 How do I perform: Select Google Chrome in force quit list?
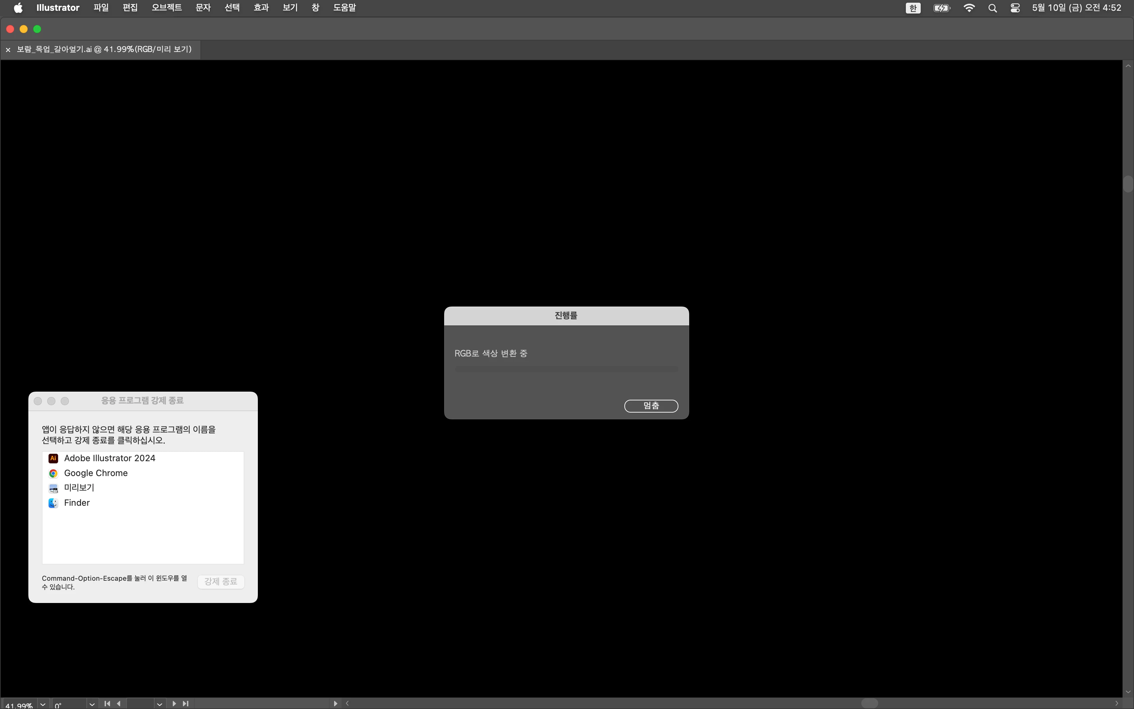click(96, 473)
